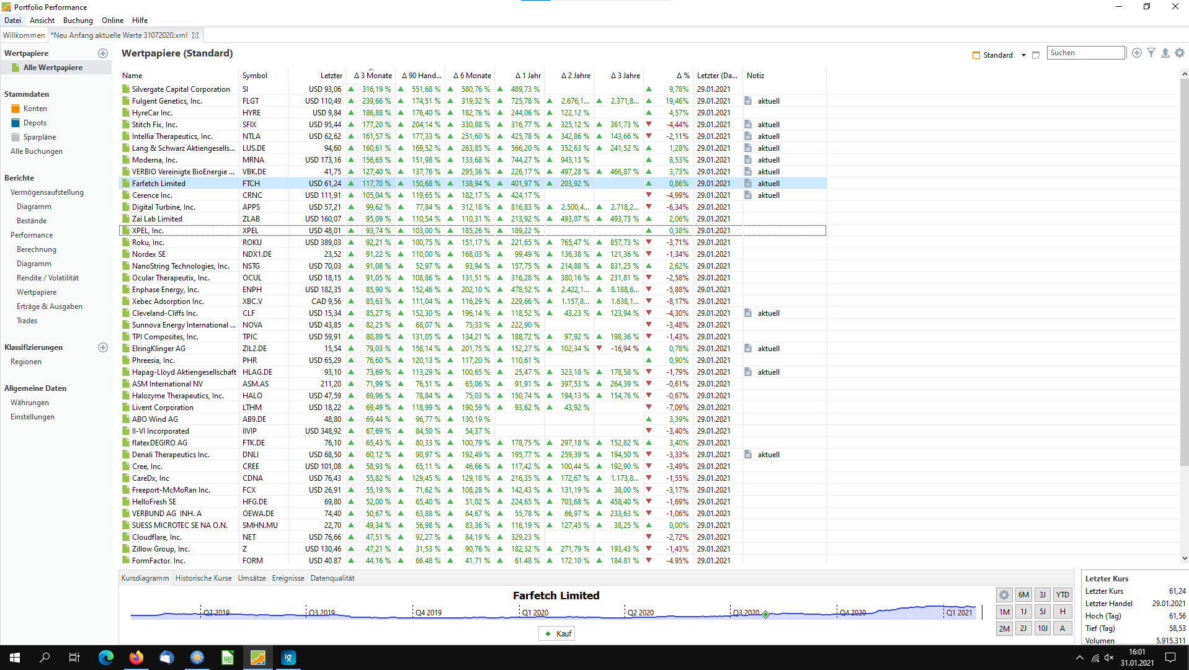Select the Roku, Inc. row

pos(472,243)
